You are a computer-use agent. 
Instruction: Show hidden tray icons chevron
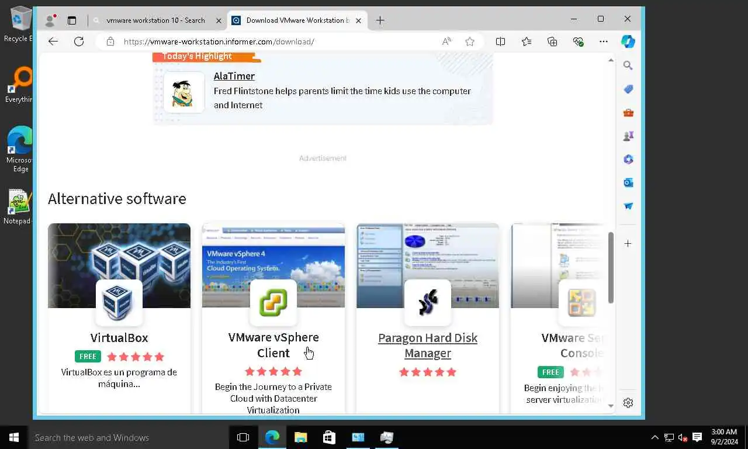654,437
